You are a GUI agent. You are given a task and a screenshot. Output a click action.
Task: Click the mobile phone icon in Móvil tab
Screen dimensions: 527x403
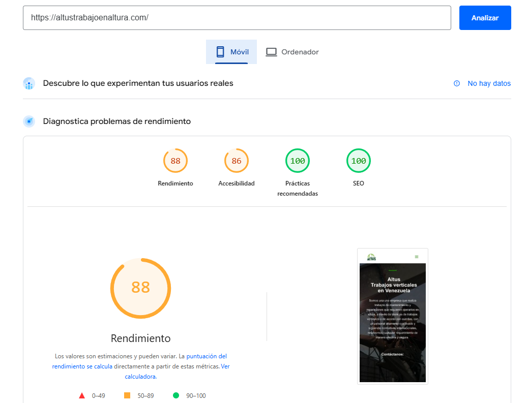click(220, 52)
